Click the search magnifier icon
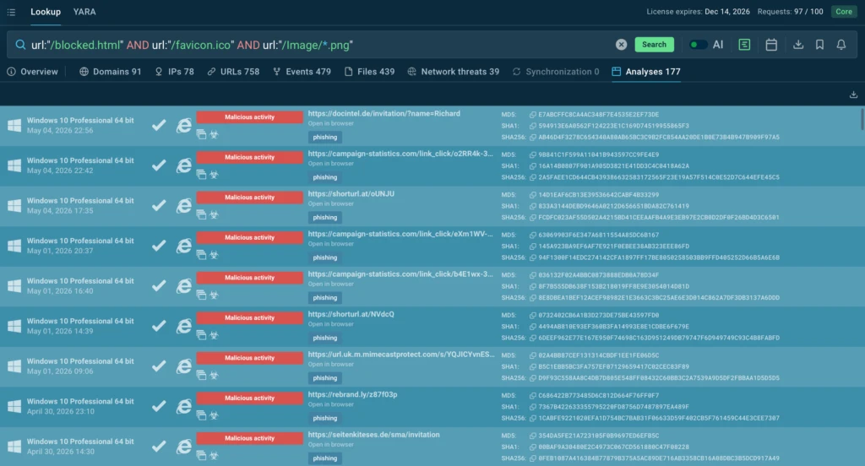This screenshot has width=865, height=466. click(20, 45)
